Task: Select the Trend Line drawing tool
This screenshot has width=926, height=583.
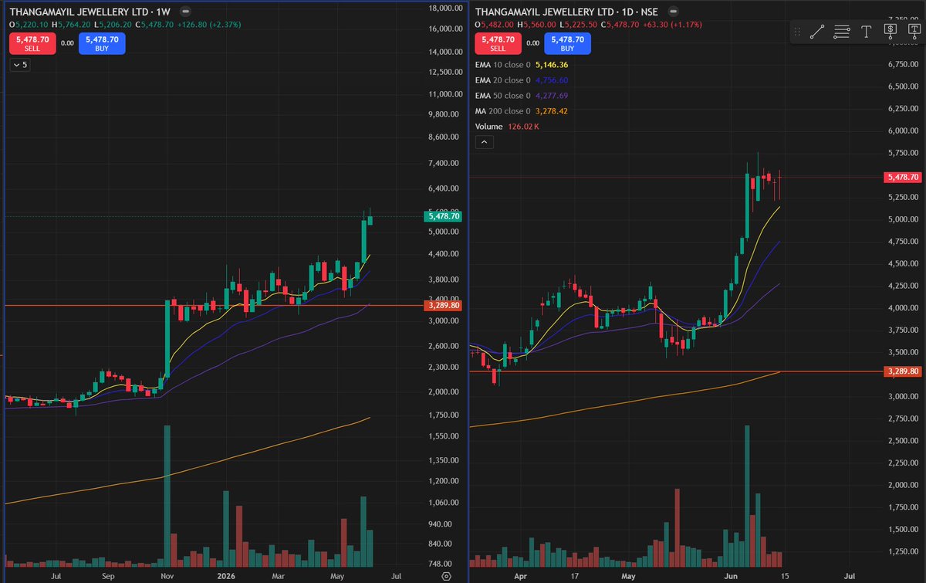Action: [x=818, y=32]
